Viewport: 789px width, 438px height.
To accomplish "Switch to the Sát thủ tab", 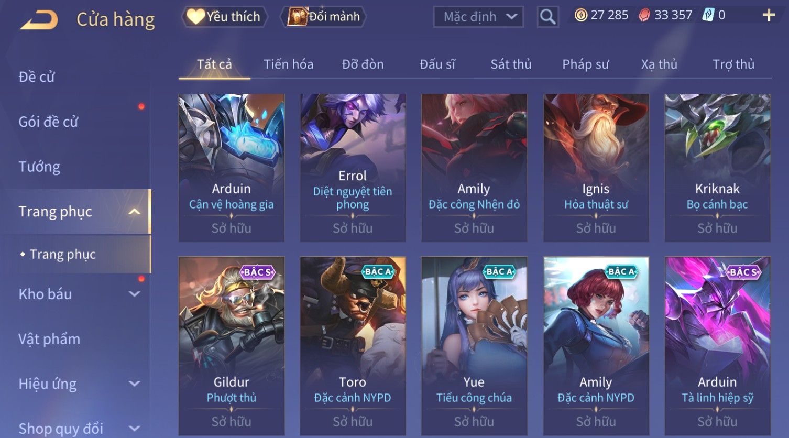I will 511,64.
